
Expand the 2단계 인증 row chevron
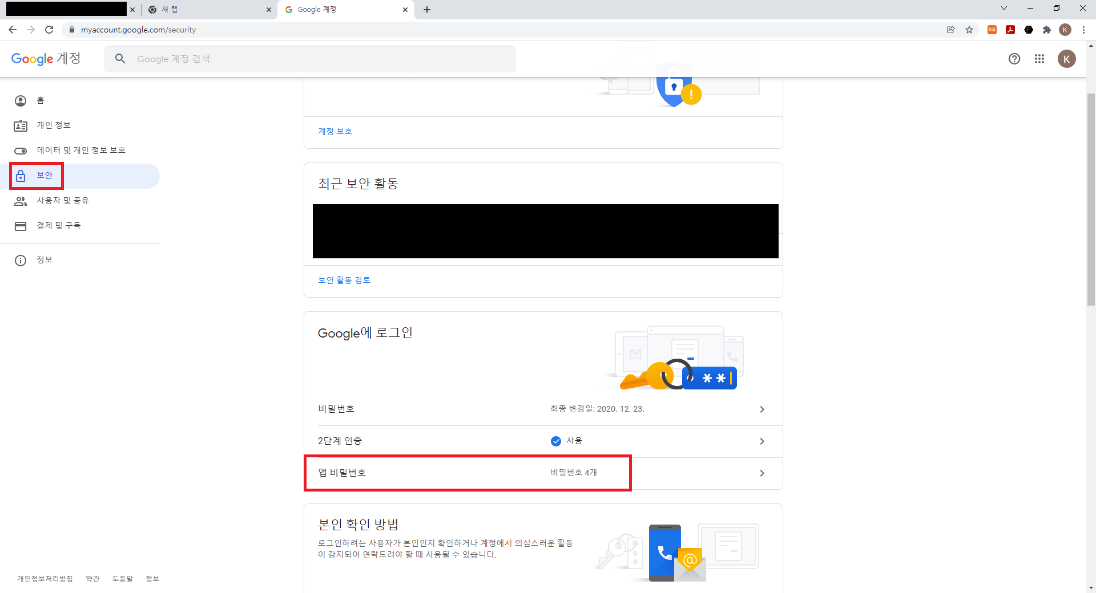[761, 441]
